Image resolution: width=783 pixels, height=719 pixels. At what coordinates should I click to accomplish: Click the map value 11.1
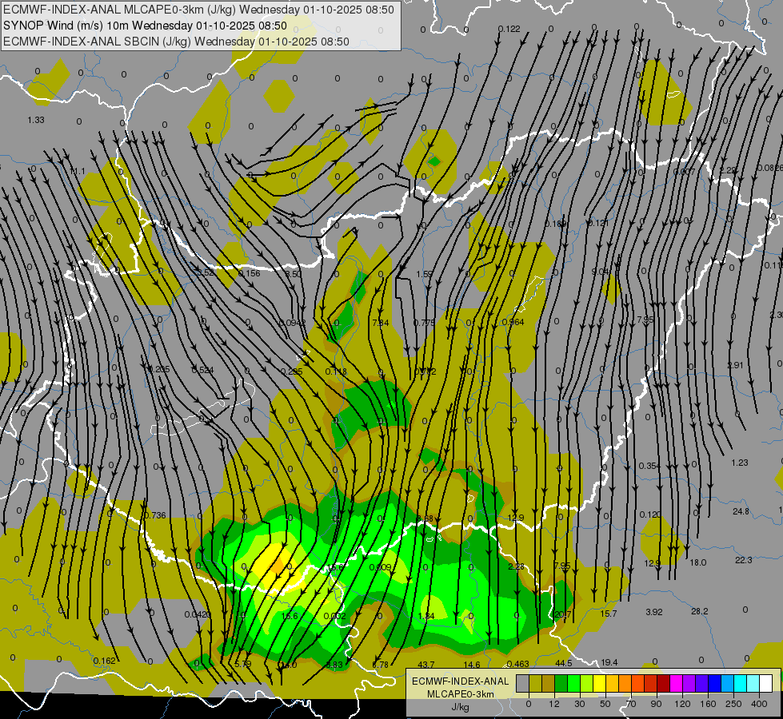pos(78,171)
